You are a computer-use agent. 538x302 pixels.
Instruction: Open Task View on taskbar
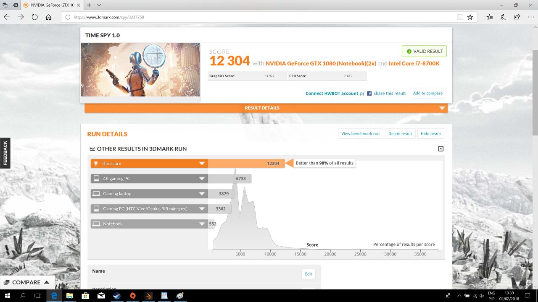click(37, 296)
